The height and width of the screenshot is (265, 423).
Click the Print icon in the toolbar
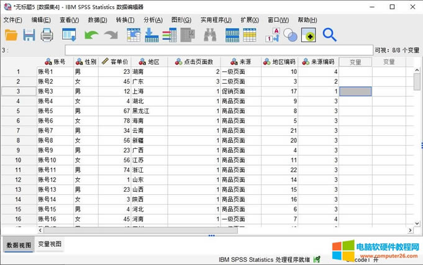click(x=47, y=35)
